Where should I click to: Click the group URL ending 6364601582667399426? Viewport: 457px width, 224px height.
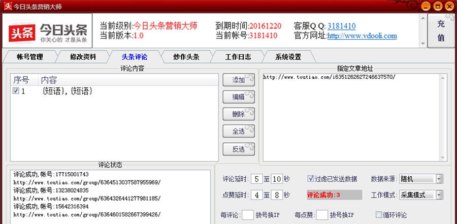[87, 215]
